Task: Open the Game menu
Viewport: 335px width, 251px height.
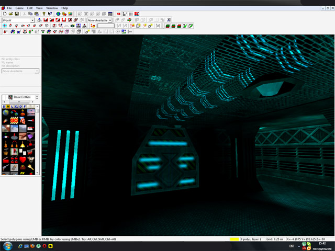Action: pyautogui.click(x=19, y=8)
